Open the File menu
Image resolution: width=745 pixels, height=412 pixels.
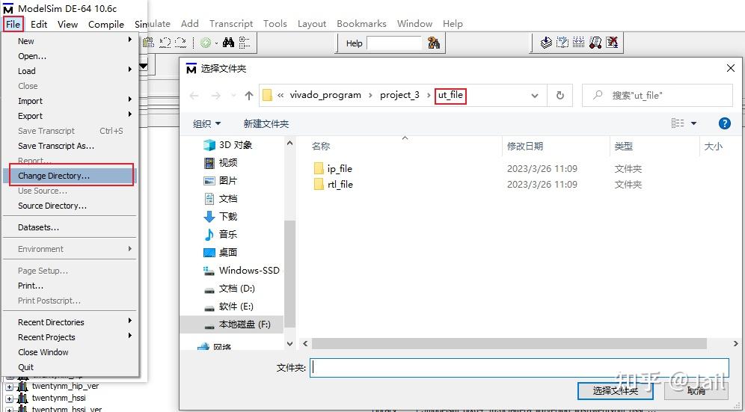pos(13,24)
